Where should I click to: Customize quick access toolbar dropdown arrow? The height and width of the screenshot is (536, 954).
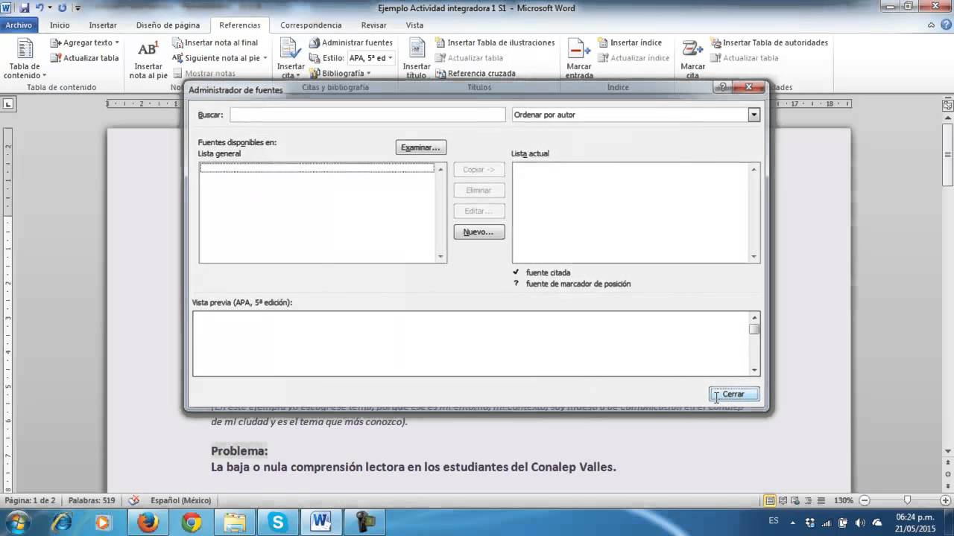[78, 8]
